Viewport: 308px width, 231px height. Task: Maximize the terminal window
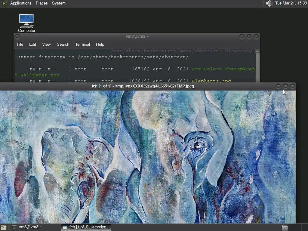point(249,37)
